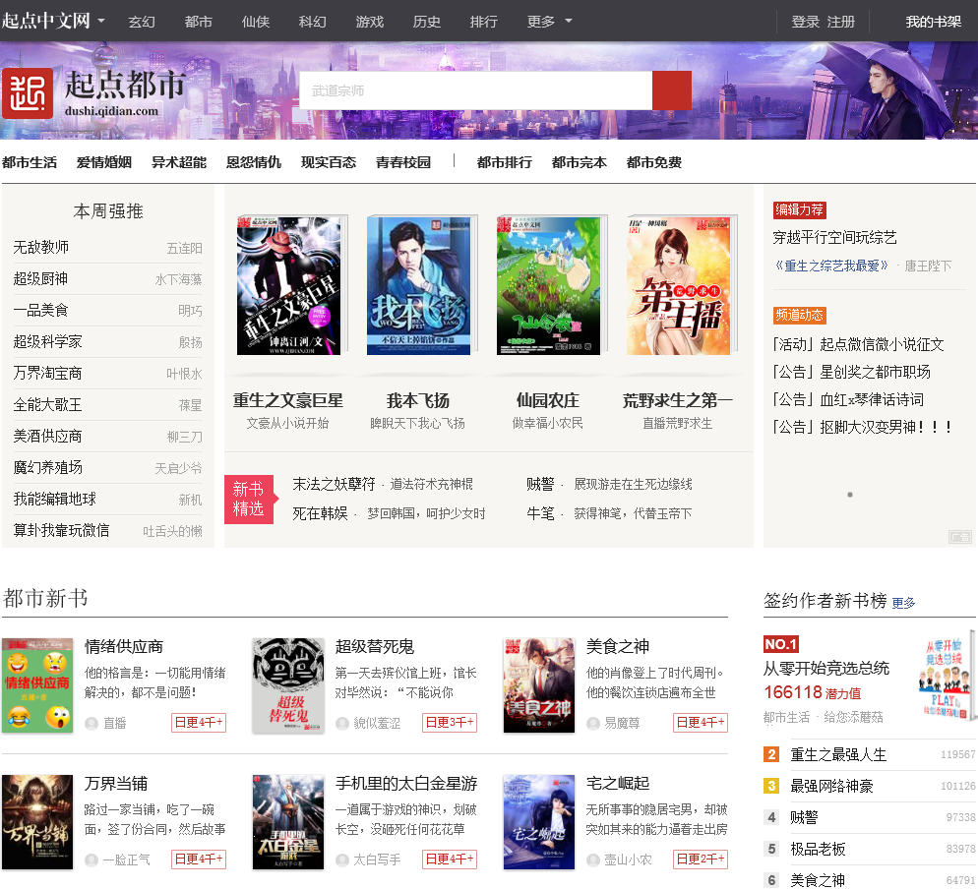978x889 pixels.
Task: Go to 科幻 category
Action: tap(313, 22)
